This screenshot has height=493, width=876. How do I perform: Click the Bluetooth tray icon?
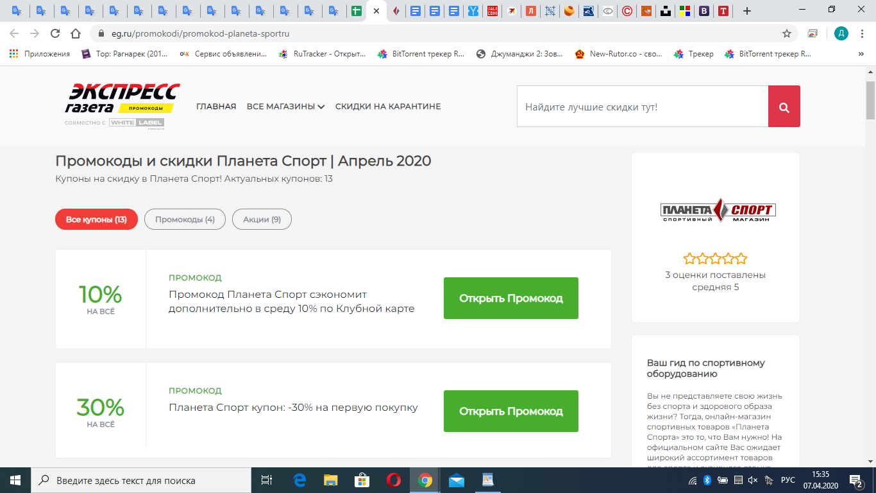[708, 480]
